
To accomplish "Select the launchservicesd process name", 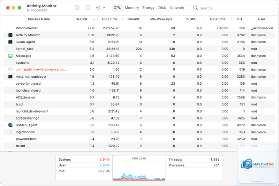I will 28,91.
